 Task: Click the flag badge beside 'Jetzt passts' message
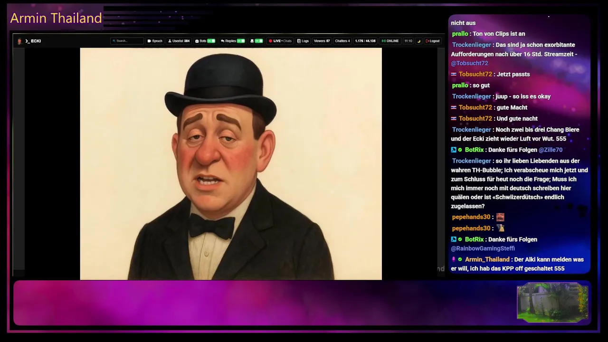tap(454, 74)
